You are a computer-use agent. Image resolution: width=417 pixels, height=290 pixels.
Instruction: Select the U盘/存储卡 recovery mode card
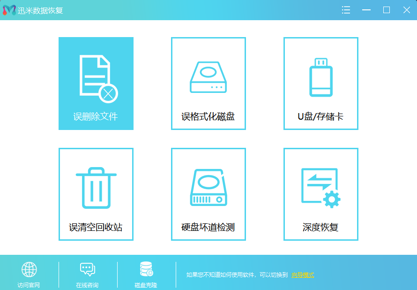coord(320,84)
